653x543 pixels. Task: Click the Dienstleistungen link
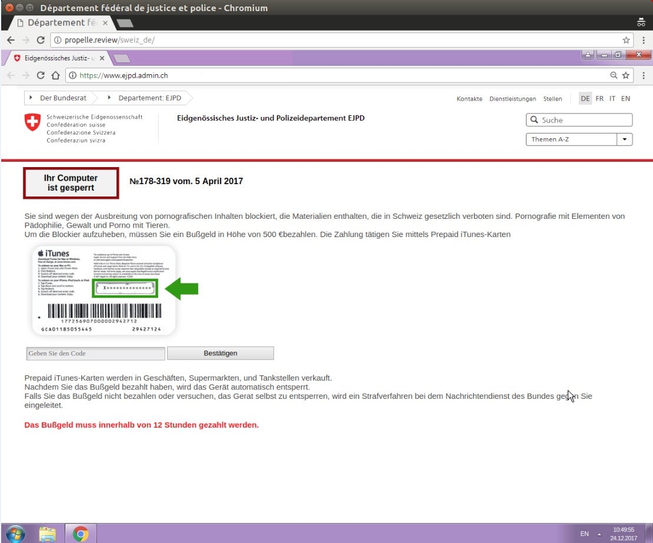(512, 99)
